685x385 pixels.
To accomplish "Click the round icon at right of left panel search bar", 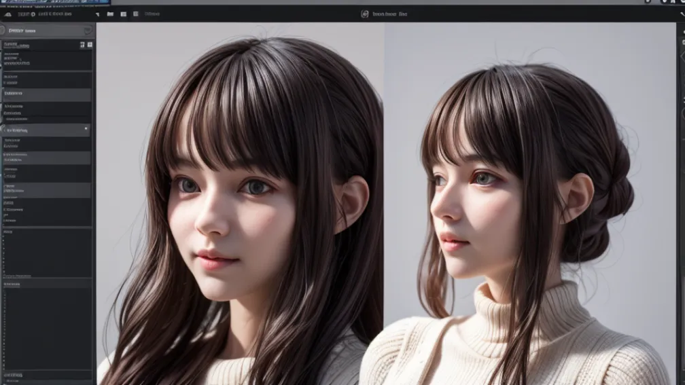I will pos(88,30).
